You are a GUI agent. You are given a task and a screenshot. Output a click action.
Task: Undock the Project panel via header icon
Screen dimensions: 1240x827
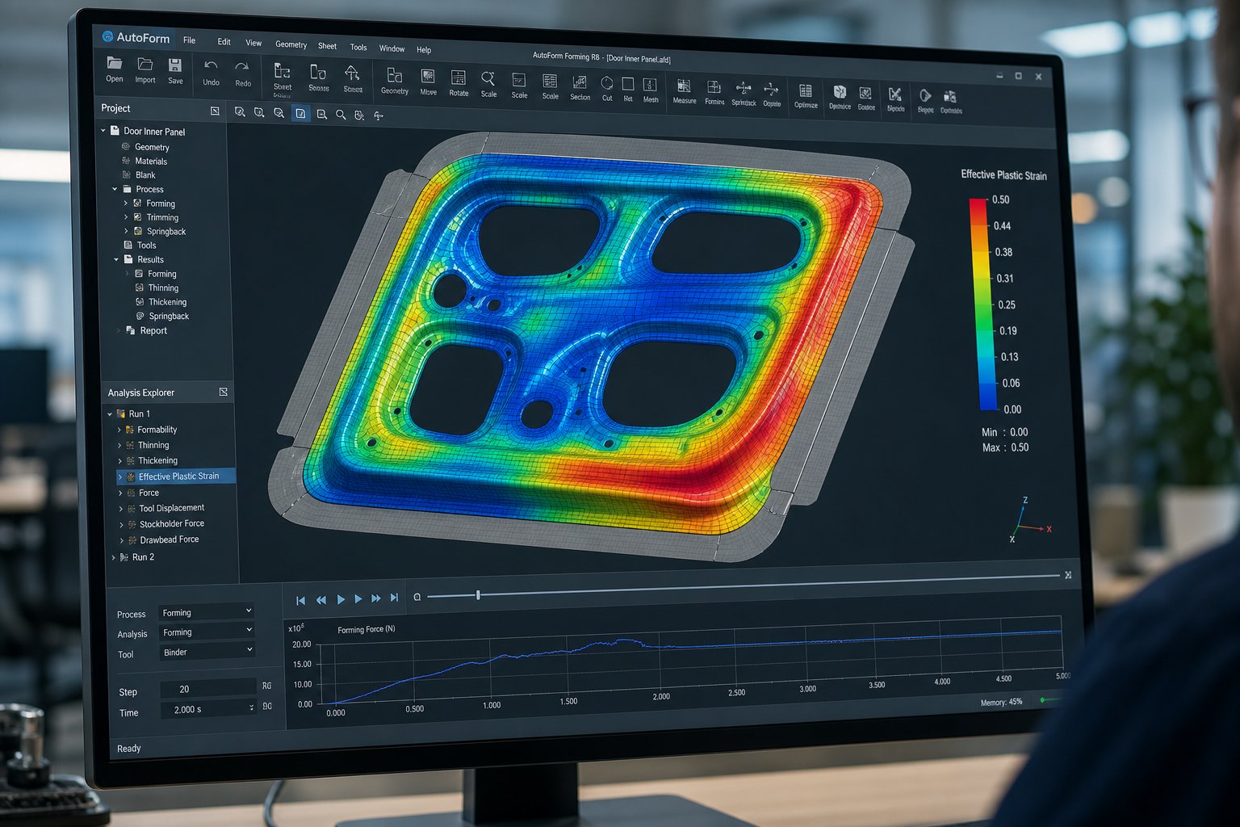point(215,111)
